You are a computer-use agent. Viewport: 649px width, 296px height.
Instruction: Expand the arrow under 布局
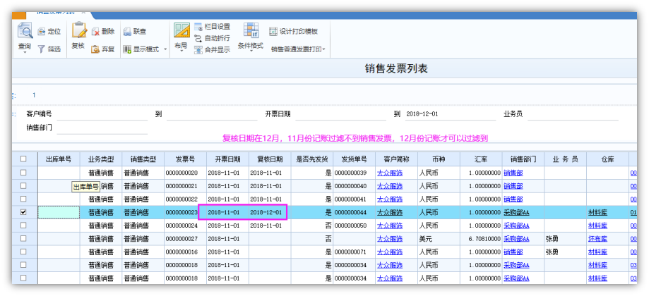click(181, 51)
